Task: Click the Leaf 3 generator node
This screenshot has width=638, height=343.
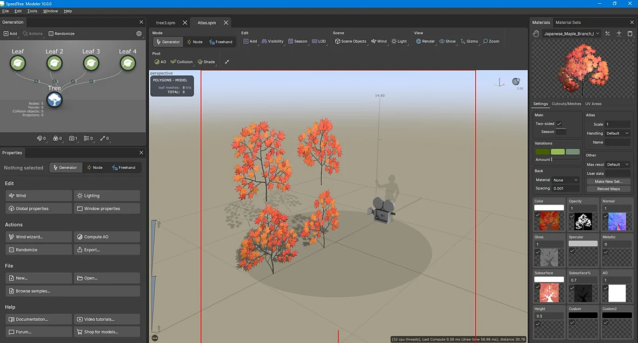Action: pyautogui.click(x=91, y=63)
